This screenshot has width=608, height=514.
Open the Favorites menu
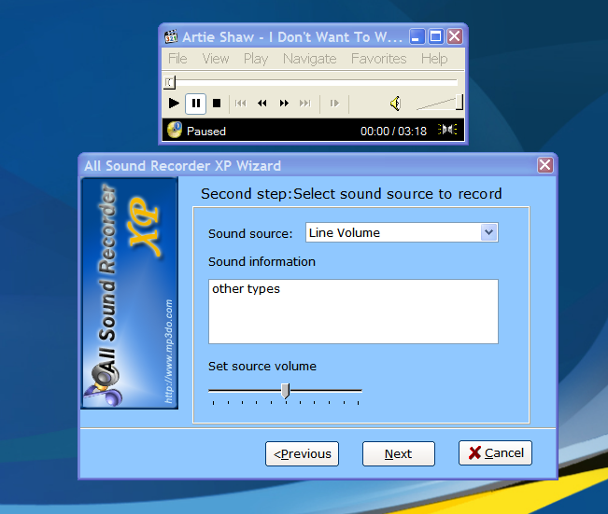click(378, 59)
